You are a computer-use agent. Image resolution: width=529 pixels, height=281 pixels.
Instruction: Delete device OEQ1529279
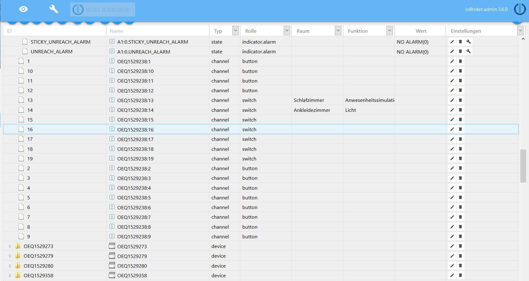[x=460, y=256]
